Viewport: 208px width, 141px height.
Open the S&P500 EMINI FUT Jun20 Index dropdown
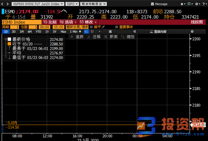38,4
